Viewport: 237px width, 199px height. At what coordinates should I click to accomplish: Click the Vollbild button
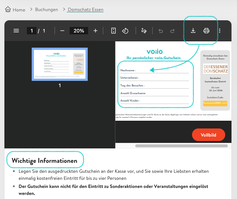(x=208, y=135)
